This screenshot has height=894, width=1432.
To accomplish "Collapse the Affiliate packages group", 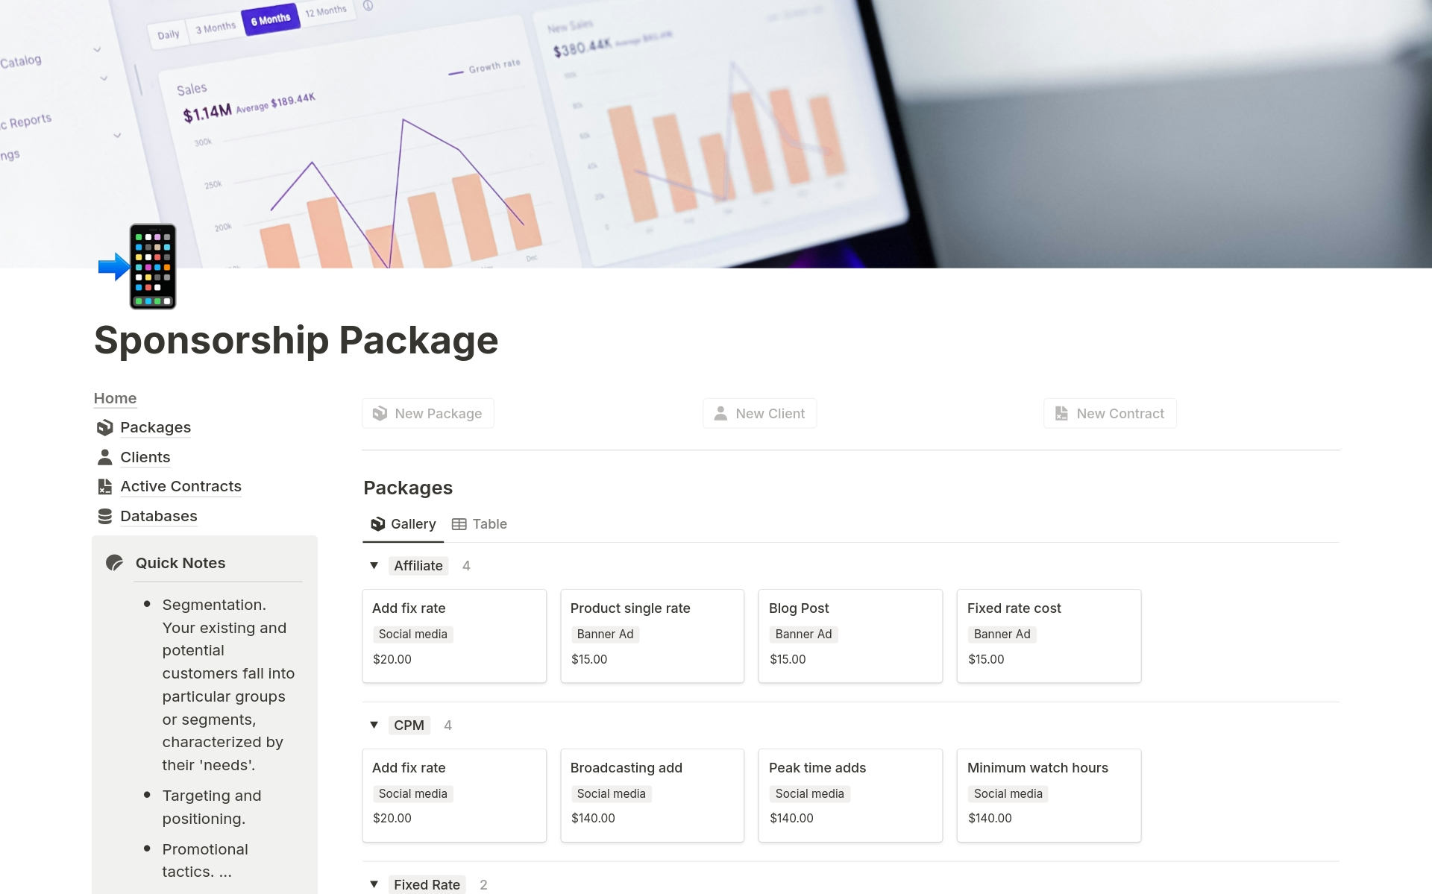I will [x=375, y=564].
